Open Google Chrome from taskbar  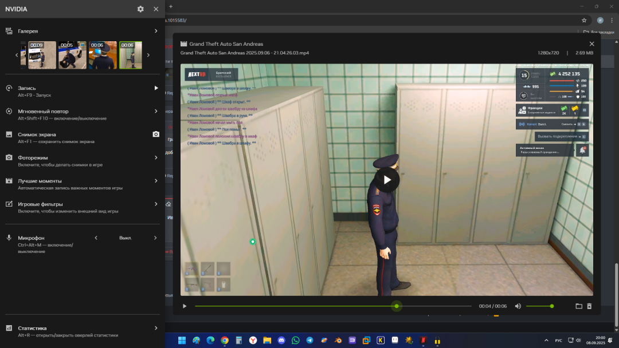point(225,341)
